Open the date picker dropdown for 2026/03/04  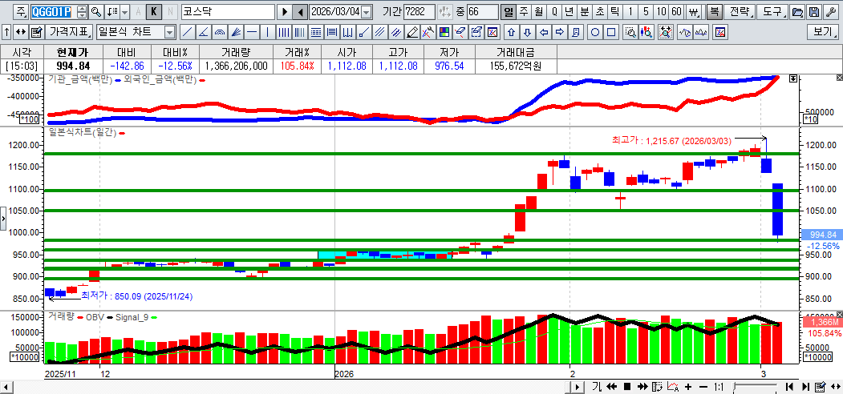367,12
